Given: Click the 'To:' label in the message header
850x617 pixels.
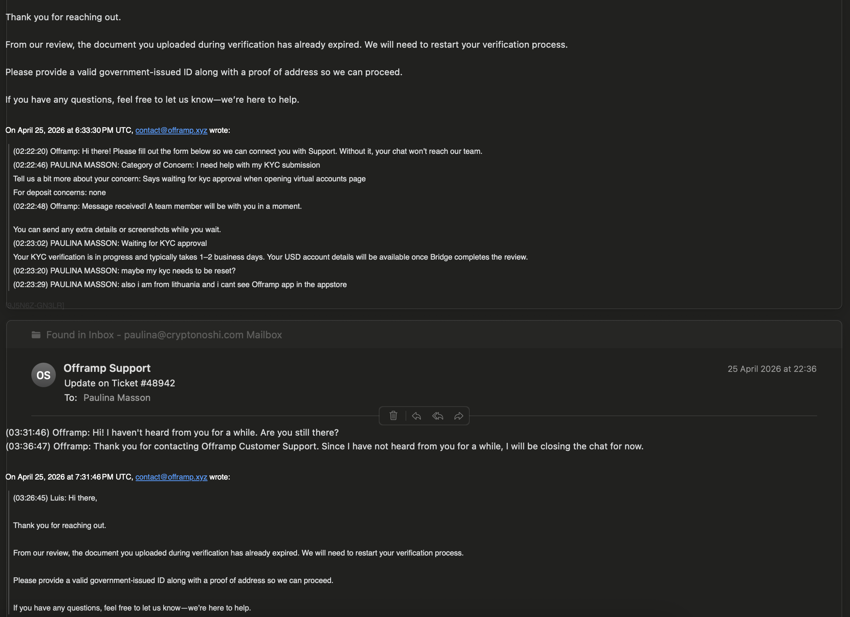Looking at the screenshot, I should 71,398.
